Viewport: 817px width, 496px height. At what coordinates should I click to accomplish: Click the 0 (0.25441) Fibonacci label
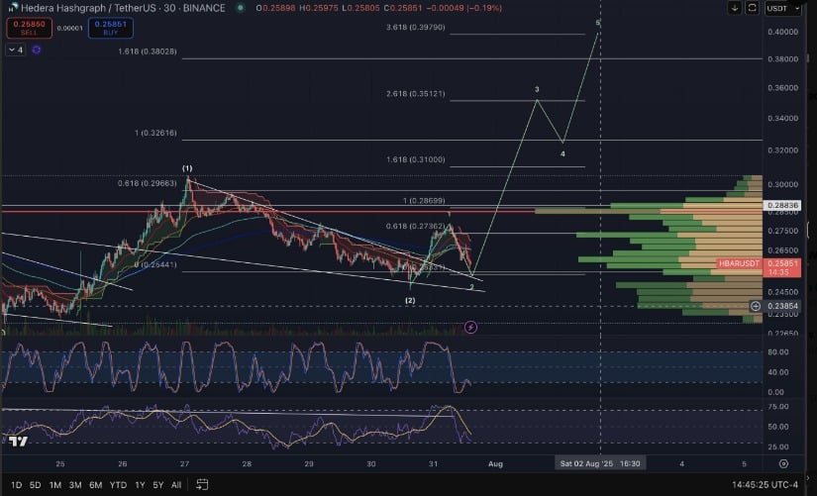click(x=155, y=264)
